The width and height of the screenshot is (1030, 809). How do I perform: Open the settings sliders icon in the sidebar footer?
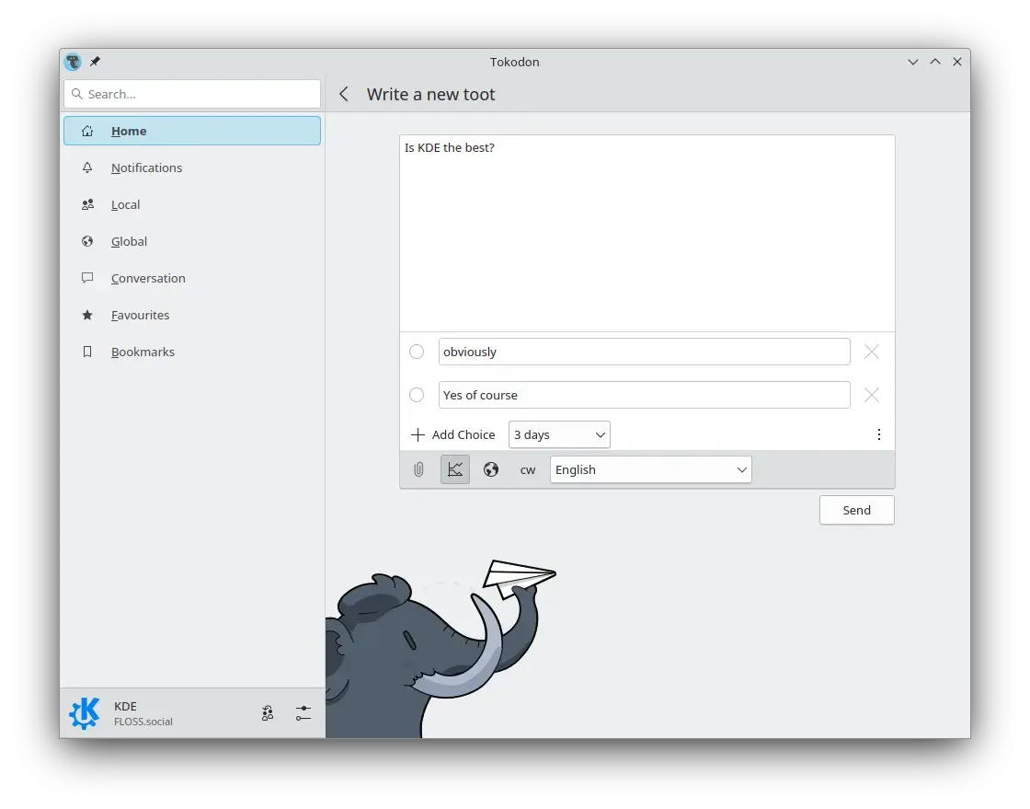pos(303,713)
